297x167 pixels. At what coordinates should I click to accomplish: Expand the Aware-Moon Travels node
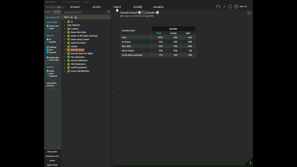pos(65,39)
